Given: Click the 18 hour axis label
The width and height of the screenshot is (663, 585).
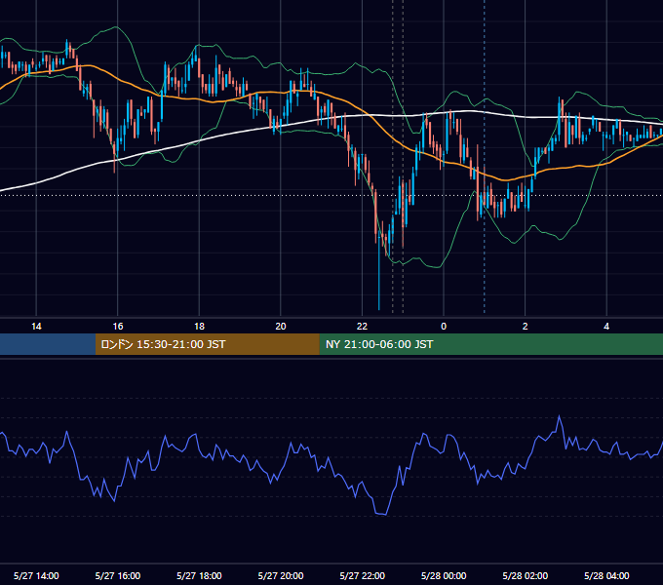Looking at the screenshot, I should tap(199, 327).
